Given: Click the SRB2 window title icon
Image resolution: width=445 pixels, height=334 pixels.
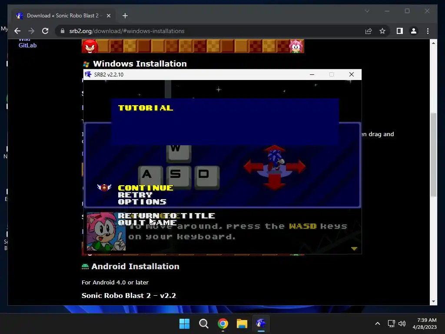Looking at the screenshot, I should [x=88, y=74].
